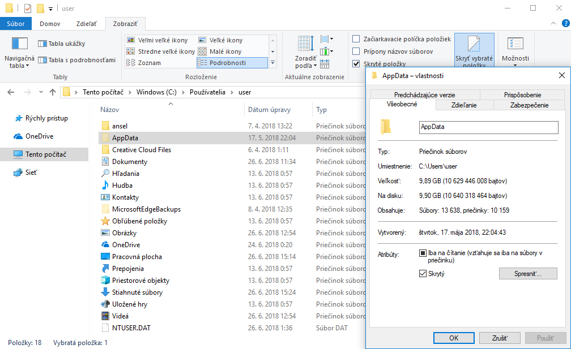571x349 pixels.
Task: Open the Navigačná tabla menu
Action: point(19,53)
